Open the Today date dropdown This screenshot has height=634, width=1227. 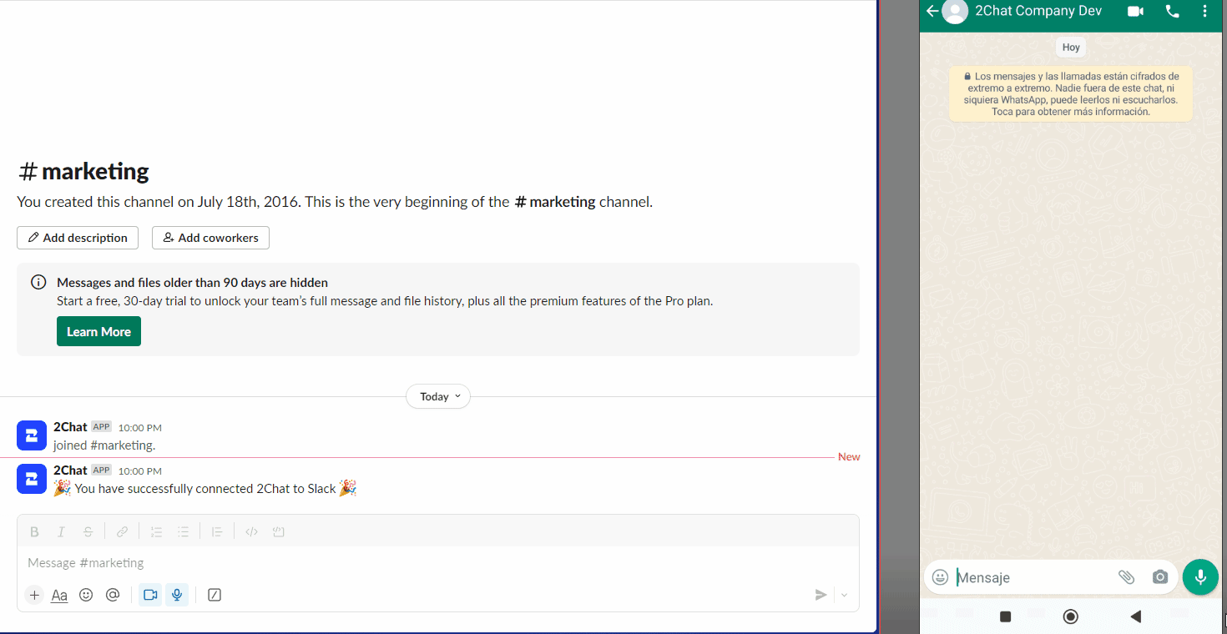[x=438, y=396]
